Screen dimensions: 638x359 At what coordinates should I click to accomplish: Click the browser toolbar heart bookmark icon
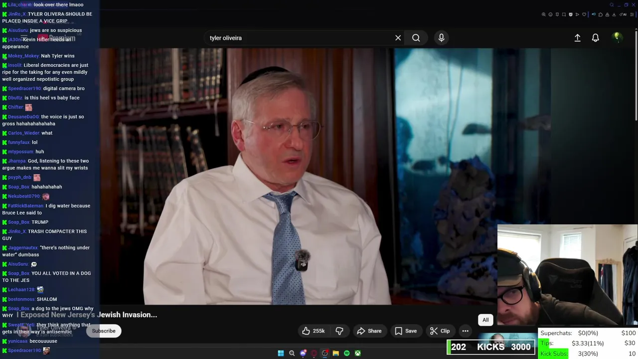(584, 14)
